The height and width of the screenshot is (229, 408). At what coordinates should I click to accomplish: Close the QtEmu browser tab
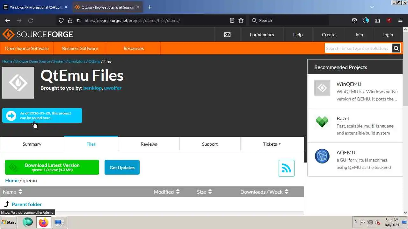click(x=138, y=7)
